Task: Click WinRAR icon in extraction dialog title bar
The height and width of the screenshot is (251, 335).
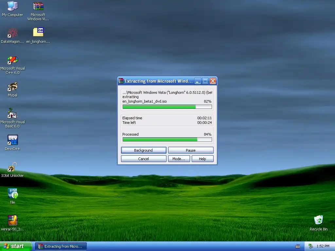Action: (x=121, y=81)
